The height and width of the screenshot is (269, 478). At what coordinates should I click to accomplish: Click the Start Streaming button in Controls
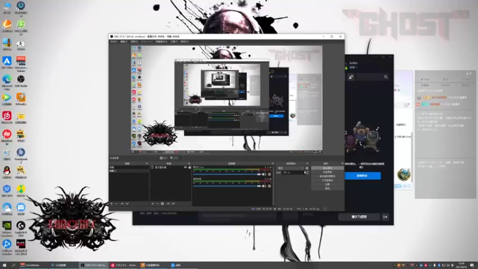click(x=327, y=168)
